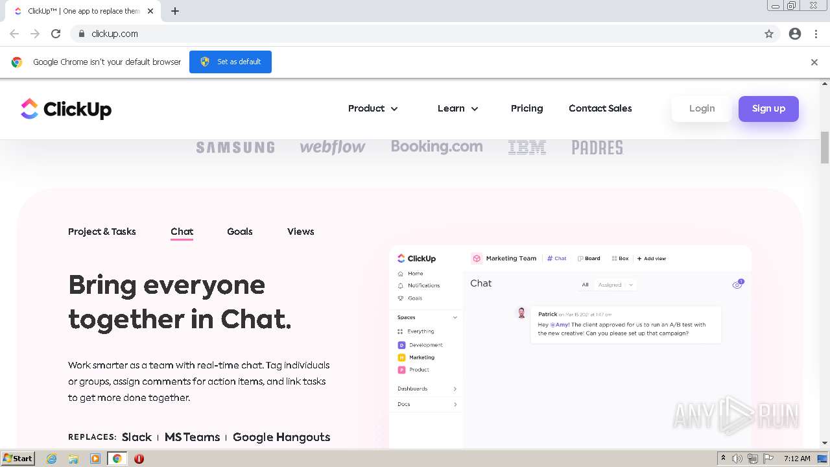Click the Login button
The width and height of the screenshot is (830, 467).
[x=702, y=108]
